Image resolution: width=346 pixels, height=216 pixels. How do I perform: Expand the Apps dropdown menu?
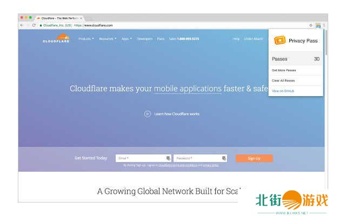tap(127, 39)
